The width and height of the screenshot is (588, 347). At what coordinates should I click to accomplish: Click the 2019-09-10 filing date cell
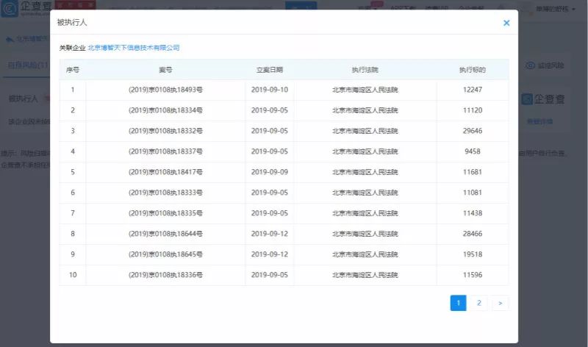270,90
